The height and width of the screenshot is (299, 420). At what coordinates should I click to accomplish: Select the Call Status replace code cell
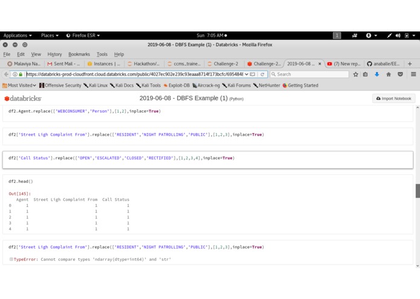pos(208,160)
